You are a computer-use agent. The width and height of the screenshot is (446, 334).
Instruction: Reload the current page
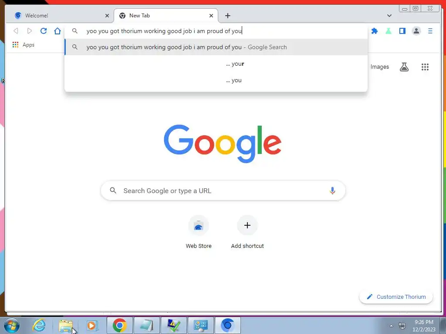click(x=44, y=31)
